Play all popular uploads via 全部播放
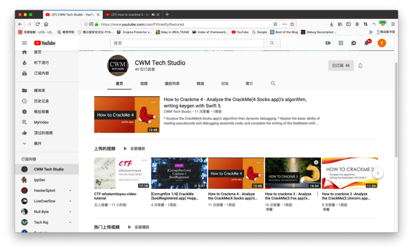413x252 pixels. (x=139, y=227)
